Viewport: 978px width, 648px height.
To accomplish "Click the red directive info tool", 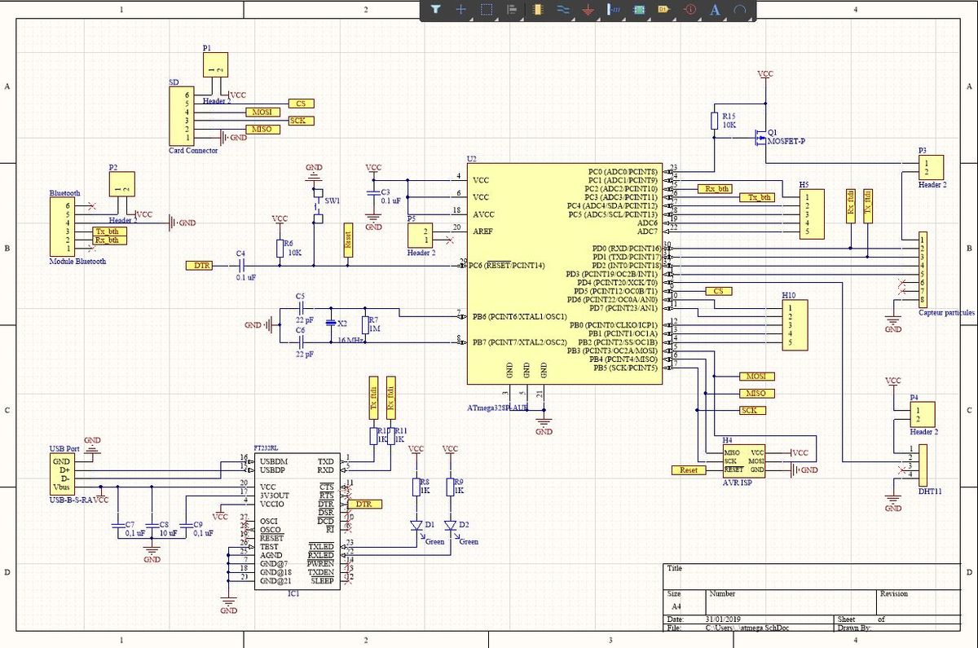I will [x=690, y=10].
